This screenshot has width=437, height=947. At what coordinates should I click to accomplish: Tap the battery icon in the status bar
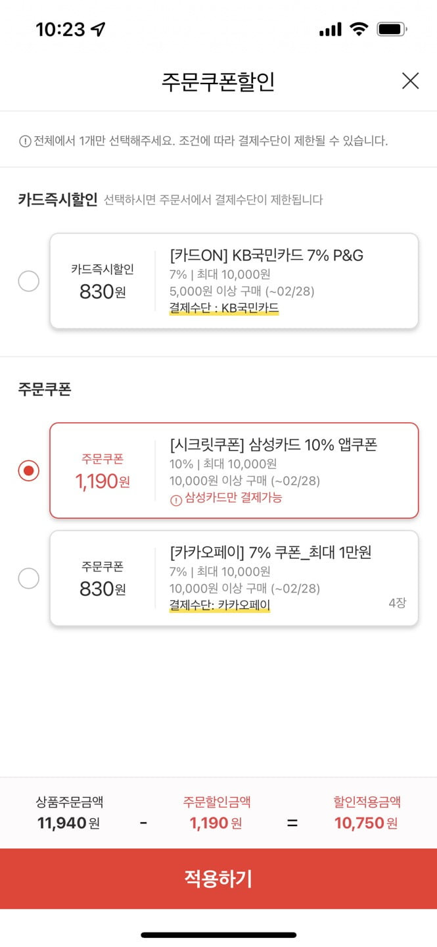pos(392,30)
